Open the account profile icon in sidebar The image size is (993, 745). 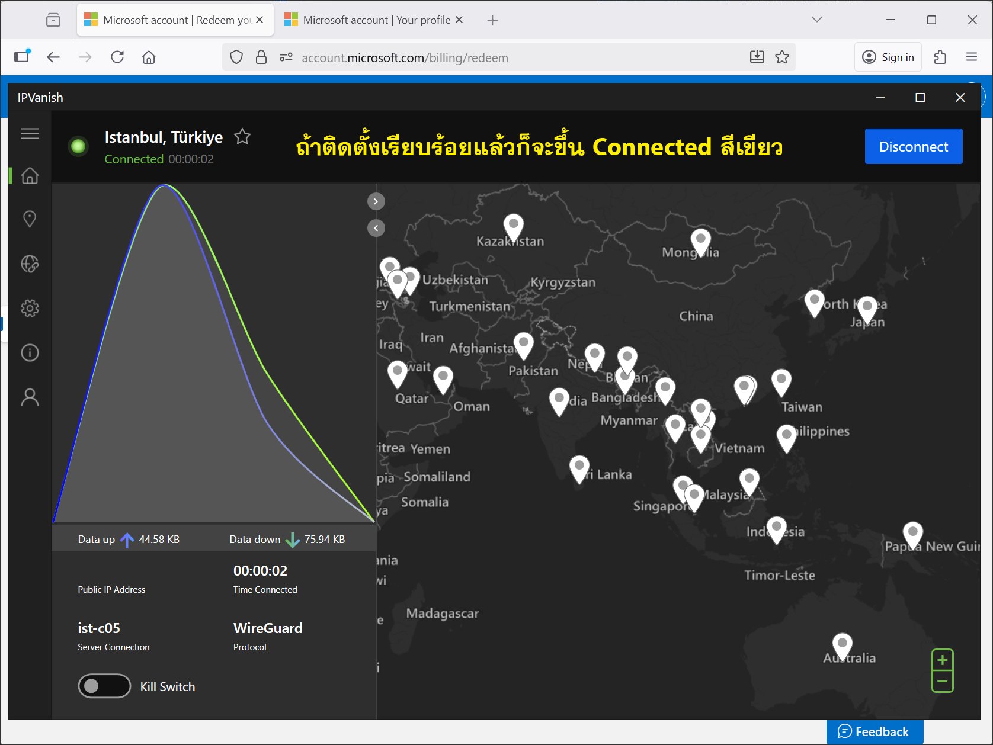point(30,397)
